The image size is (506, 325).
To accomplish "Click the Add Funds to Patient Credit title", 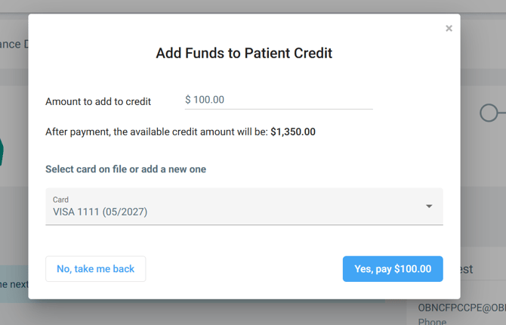I will tap(244, 53).
